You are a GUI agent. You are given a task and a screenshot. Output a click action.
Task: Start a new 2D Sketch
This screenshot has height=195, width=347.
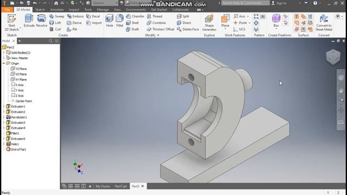point(11,23)
